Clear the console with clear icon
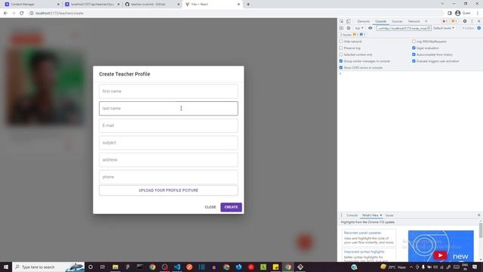The width and height of the screenshot is (483, 272). point(349,28)
